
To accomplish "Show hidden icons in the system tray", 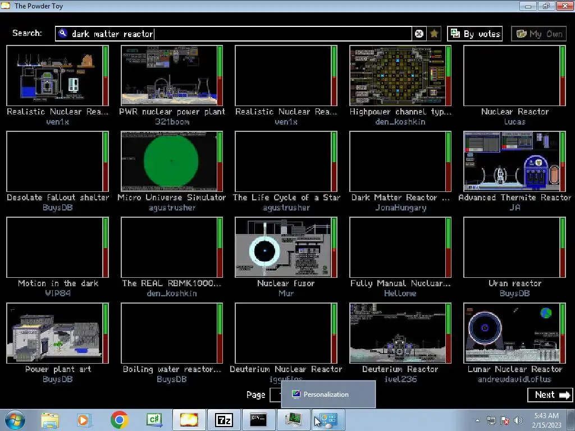I will [x=477, y=420].
